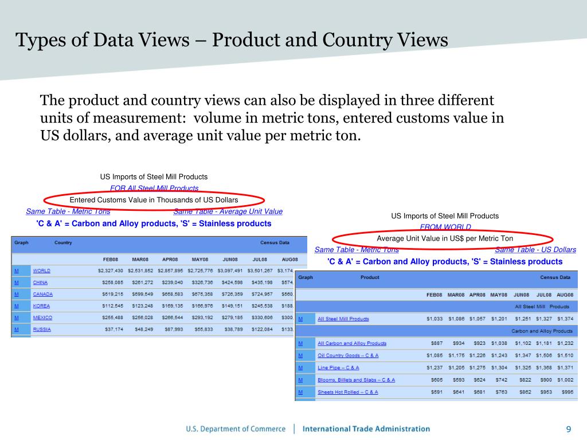Click 'Average Unit Value in US$ per Metric Ton' heading
This screenshot has width=587, height=440.
[445, 238]
